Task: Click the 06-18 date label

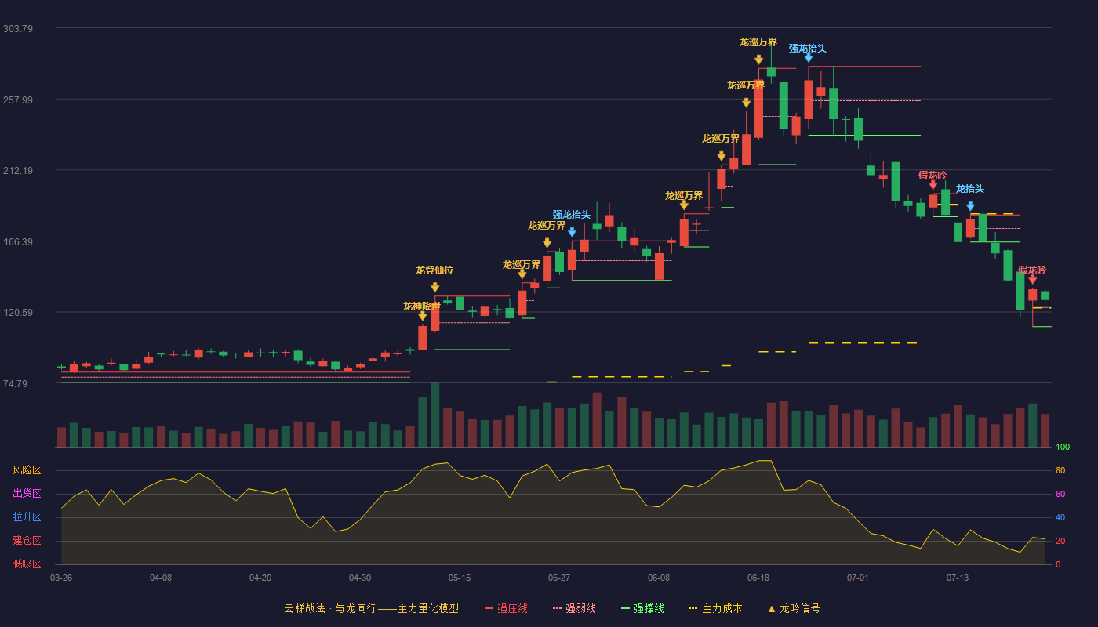Action: pyautogui.click(x=758, y=578)
